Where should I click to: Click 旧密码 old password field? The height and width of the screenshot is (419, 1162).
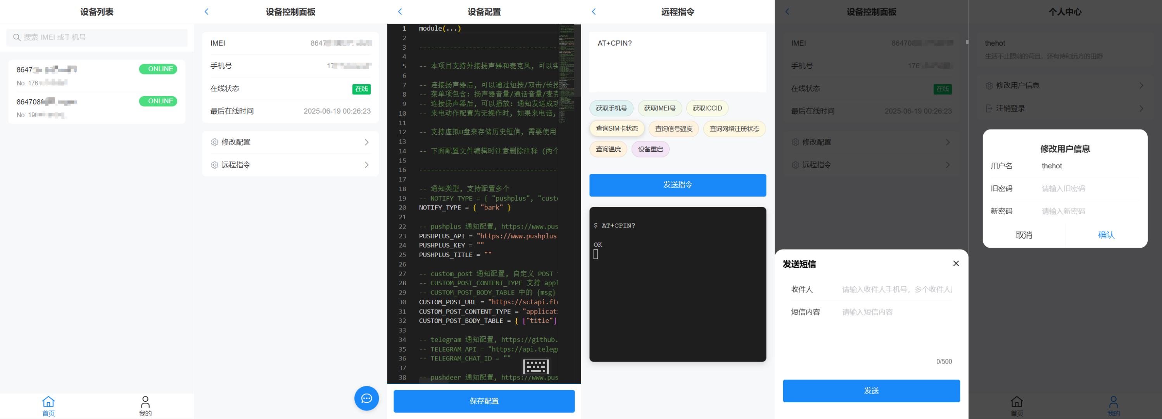pos(1091,189)
